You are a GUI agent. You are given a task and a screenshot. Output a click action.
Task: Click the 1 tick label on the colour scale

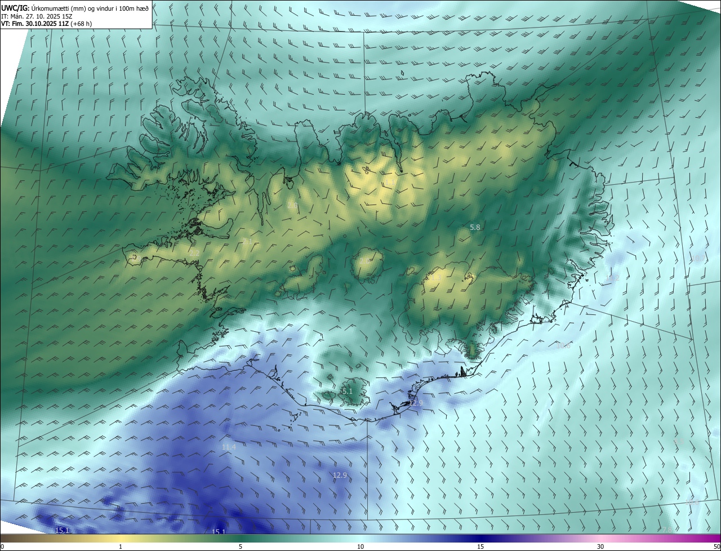pos(121,547)
